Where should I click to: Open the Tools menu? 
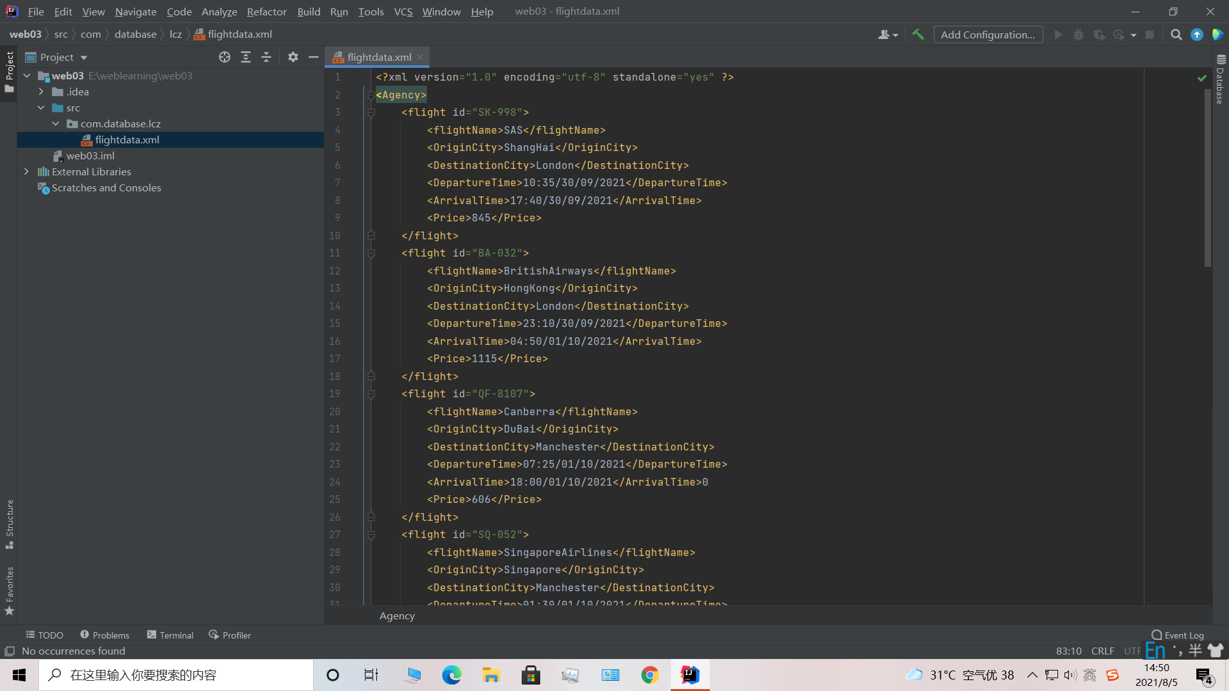pyautogui.click(x=371, y=12)
